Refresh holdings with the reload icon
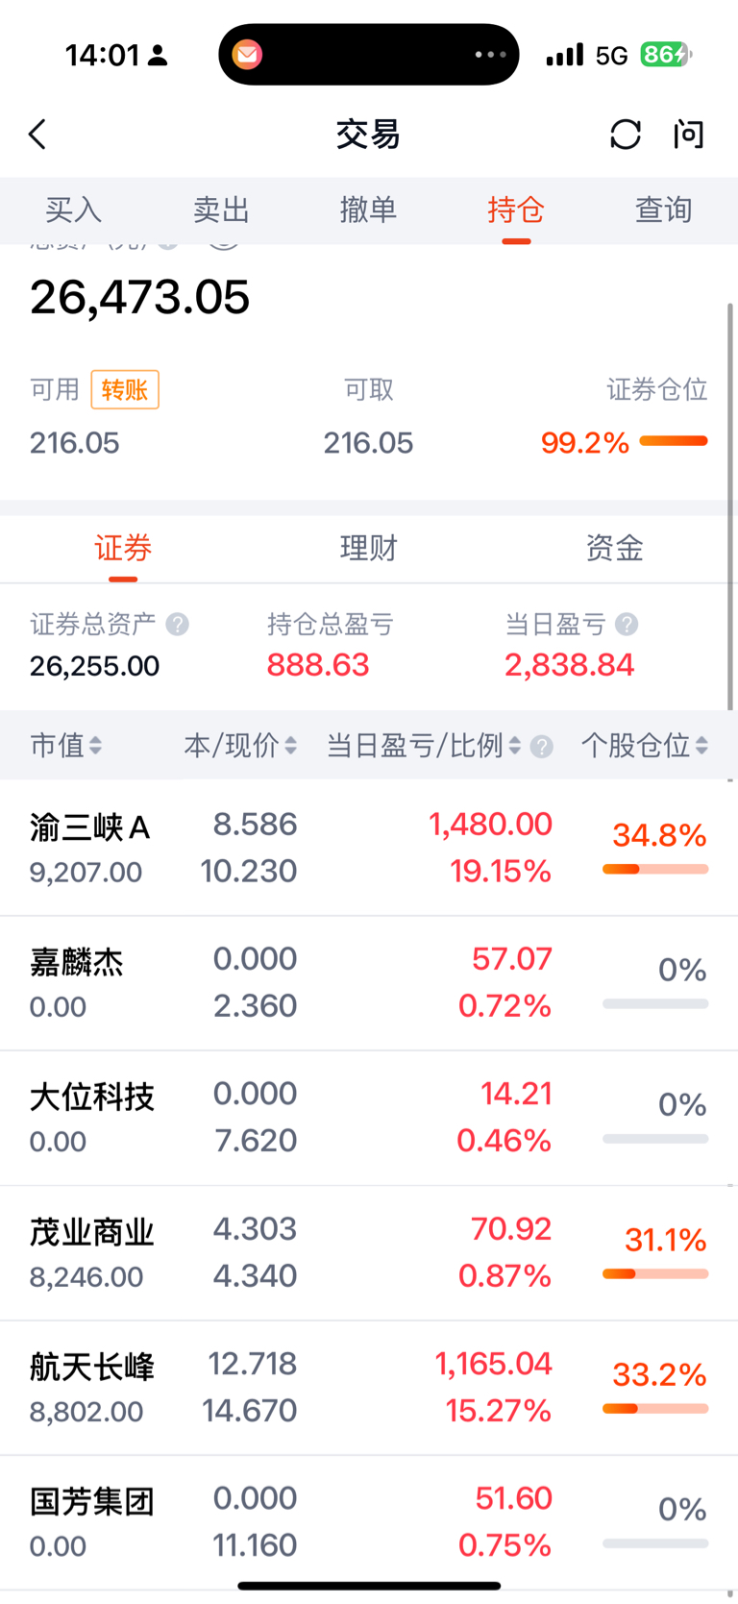This screenshot has width=738, height=1604. point(626,135)
